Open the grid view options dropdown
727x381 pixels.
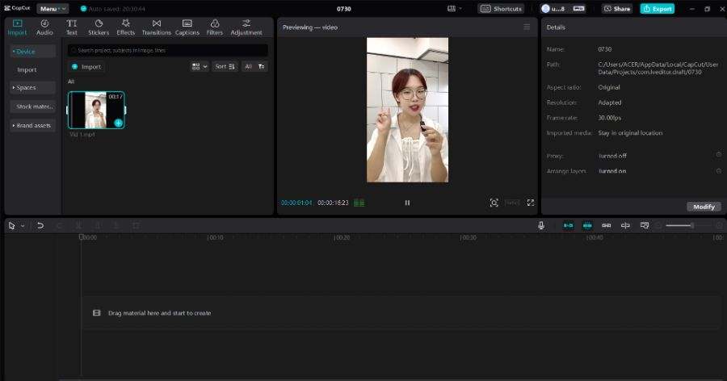tap(200, 67)
